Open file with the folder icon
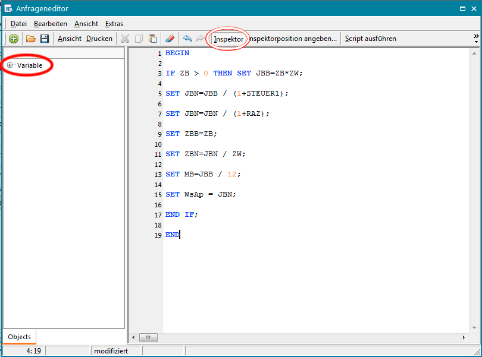The width and height of the screenshot is (482, 357). click(x=31, y=39)
